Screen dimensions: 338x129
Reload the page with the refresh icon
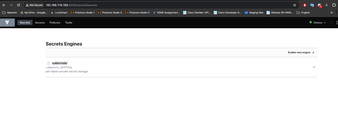(x=18, y=5)
